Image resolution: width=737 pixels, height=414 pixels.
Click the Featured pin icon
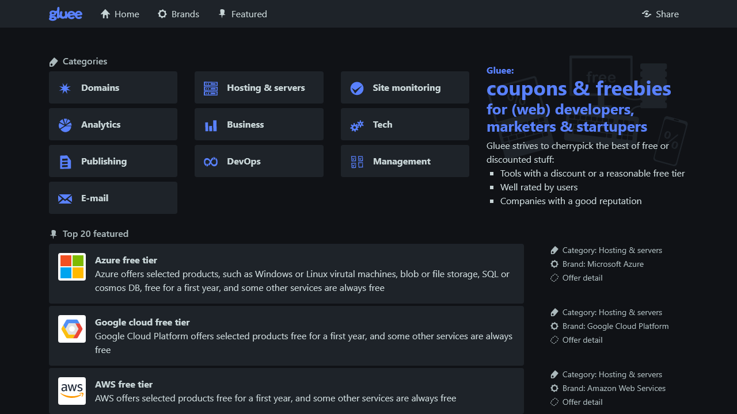click(x=222, y=14)
